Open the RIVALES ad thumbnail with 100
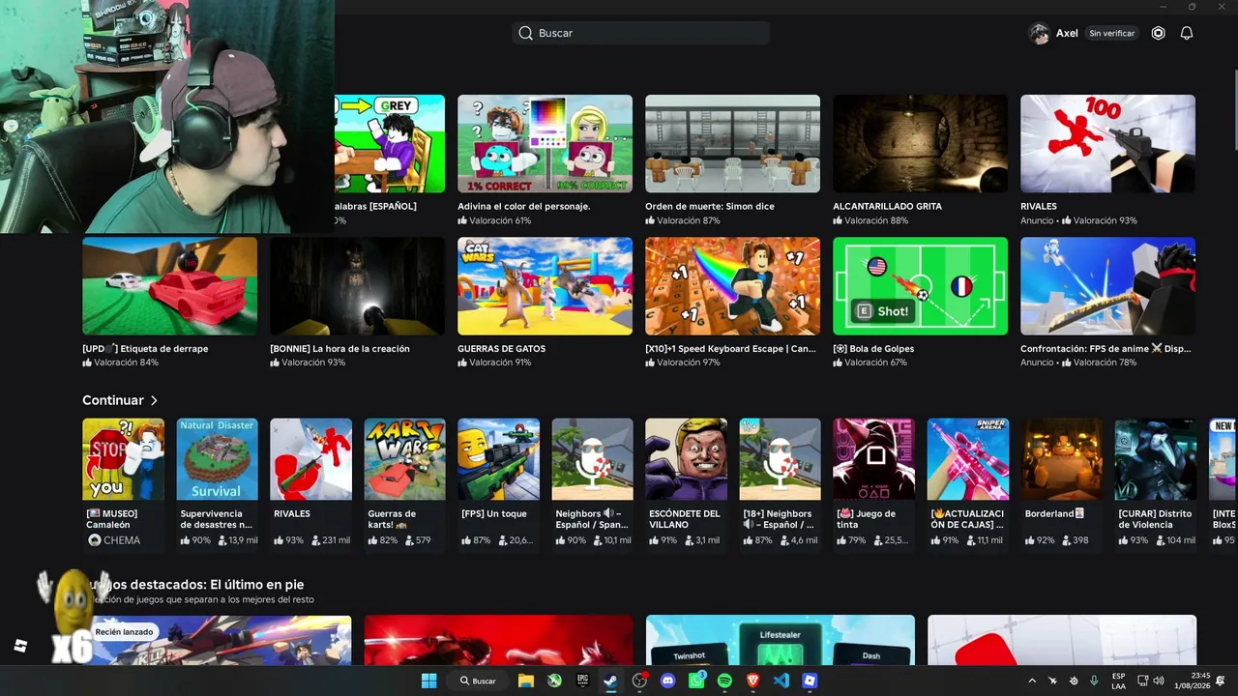The height and width of the screenshot is (696, 1238). tap(1107, 144)
